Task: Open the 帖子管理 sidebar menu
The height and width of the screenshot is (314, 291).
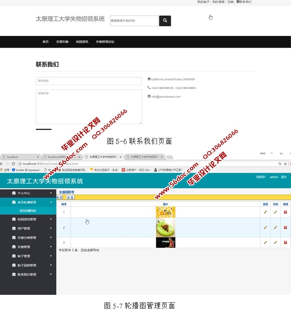Action: (28, 256)
